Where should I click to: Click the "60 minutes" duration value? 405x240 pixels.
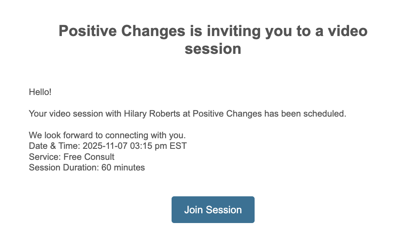tap(123, 167)
